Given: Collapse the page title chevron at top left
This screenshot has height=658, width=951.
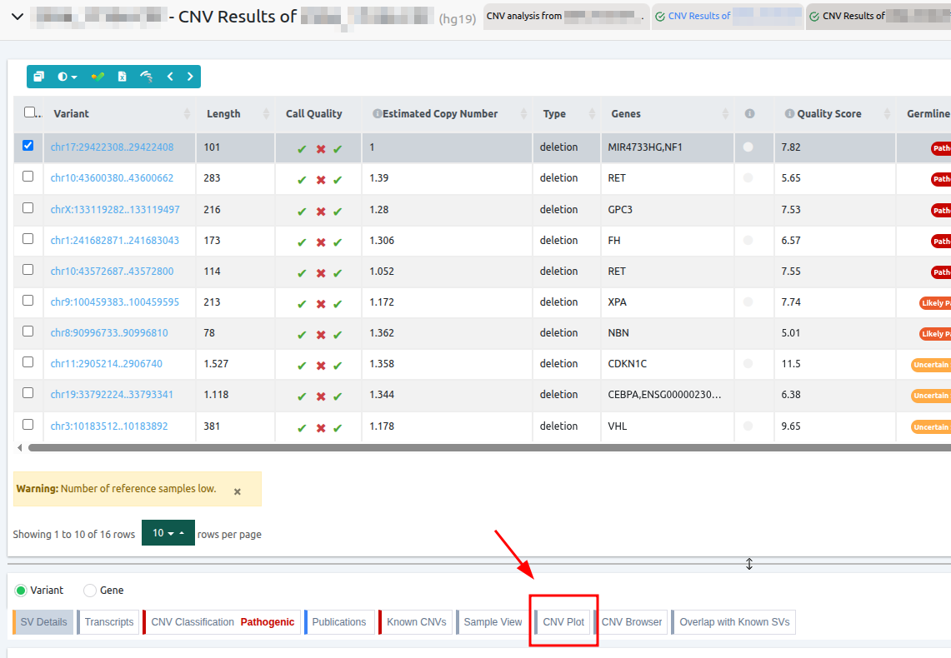Looking at the screenshot, I should 17,17.
